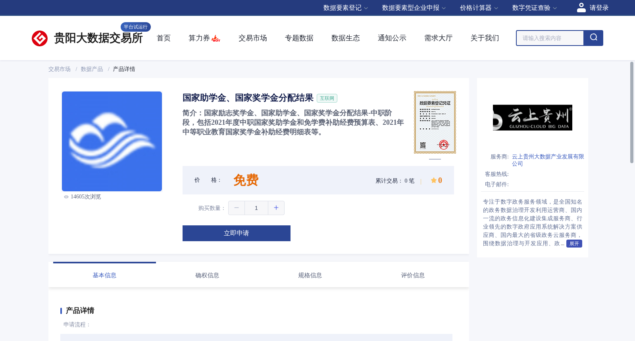Open 通知公示 navigation item
This screenshot has width=635, height=341.
[392, 38]
